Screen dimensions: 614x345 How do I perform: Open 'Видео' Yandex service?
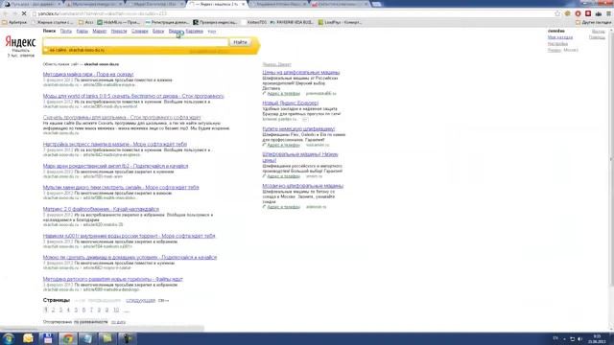point(175,31)
